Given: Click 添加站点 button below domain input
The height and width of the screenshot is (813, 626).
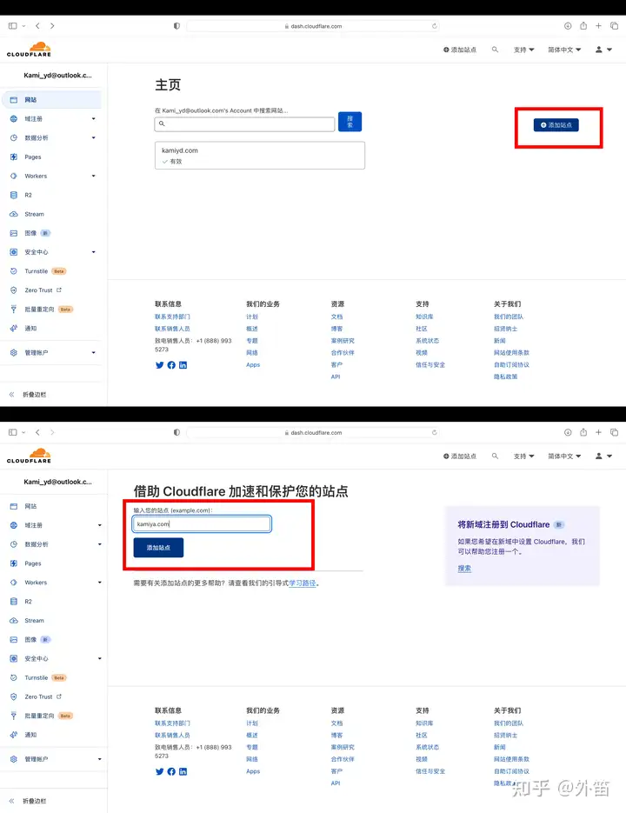Looking at the screenshot, I should [x=158, y=548].
